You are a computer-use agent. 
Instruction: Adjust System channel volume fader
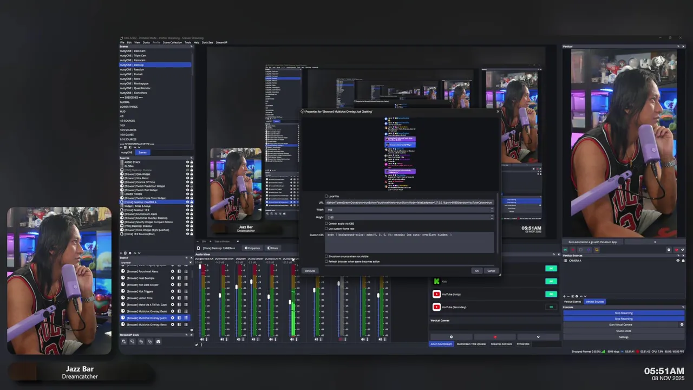pos(237,286)
